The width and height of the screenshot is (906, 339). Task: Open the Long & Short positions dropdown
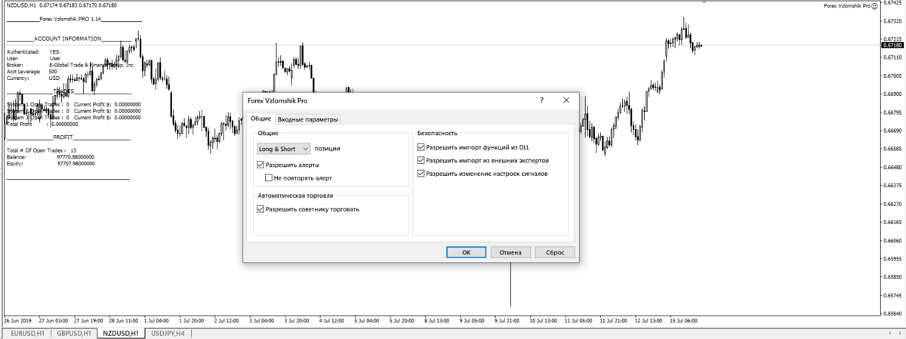pyautogui.click(x=283, y=149)
